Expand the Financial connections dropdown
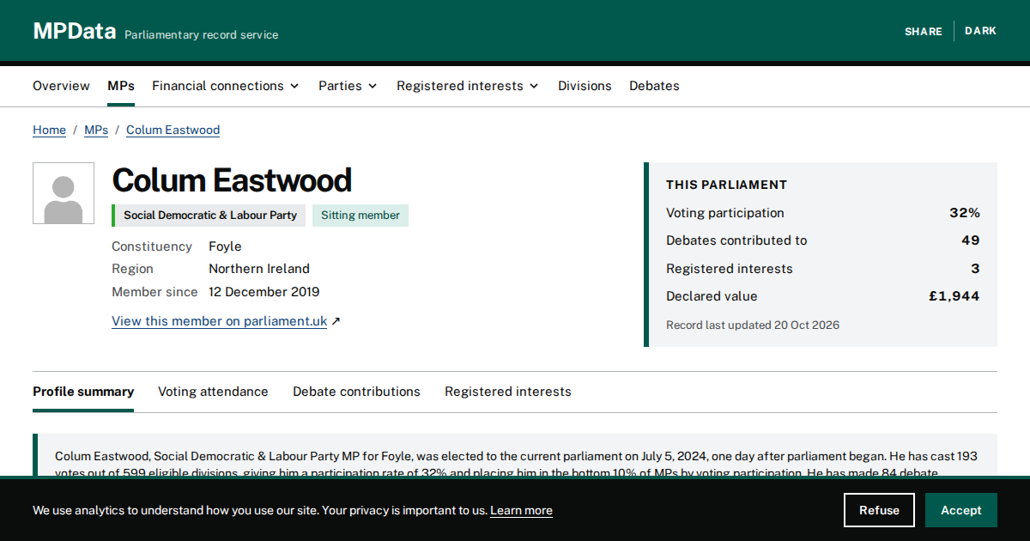 226,86
